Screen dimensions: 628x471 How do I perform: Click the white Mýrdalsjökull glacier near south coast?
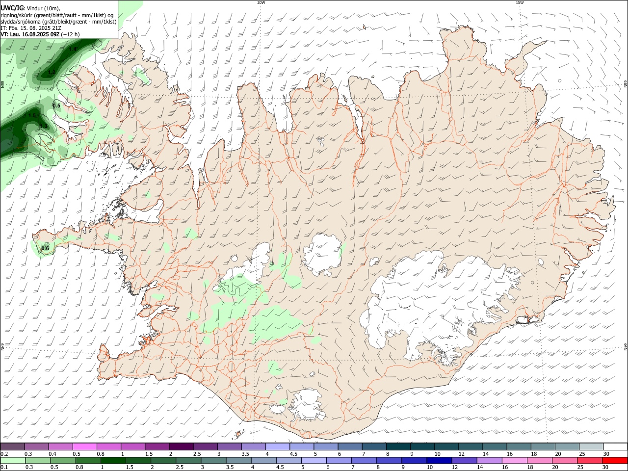point(307,405)
